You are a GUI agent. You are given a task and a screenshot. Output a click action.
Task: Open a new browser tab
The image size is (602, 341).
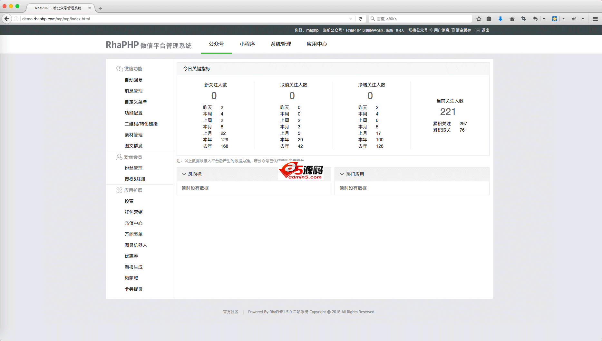(x=100, y=8)
